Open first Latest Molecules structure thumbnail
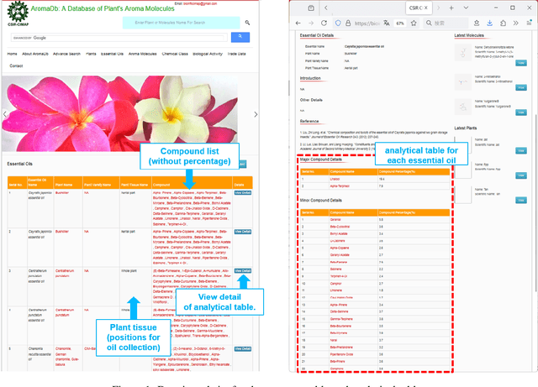 463,52
